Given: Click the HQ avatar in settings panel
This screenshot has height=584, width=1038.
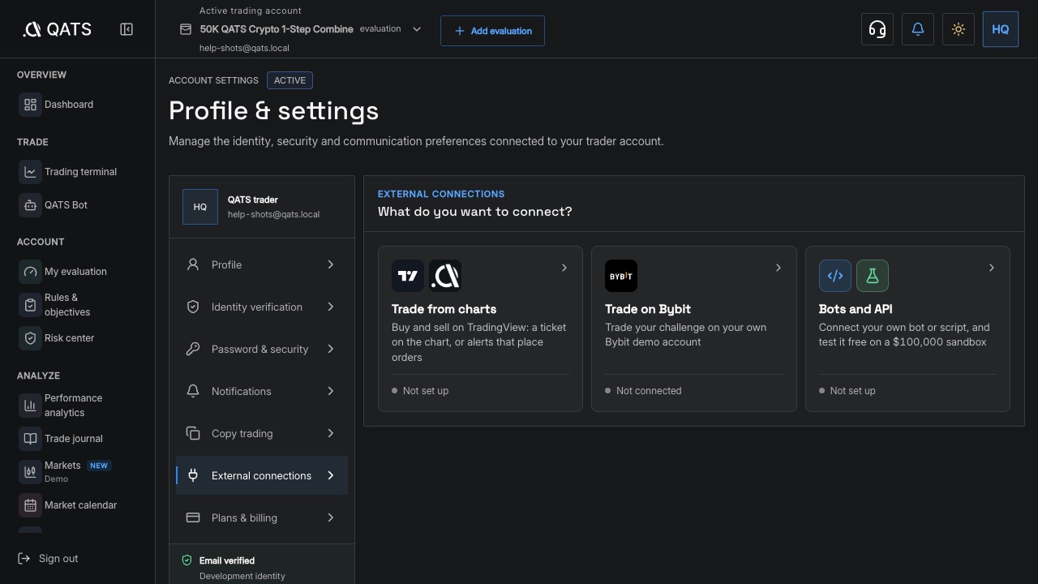Looking at the screenshot, I should pos(200,207).
